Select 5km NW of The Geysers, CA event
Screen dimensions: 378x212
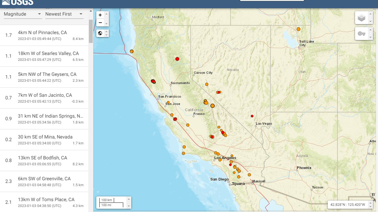tap(44, 77)
